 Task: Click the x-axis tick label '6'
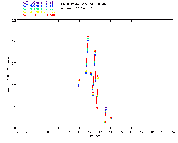coord(27,132)
